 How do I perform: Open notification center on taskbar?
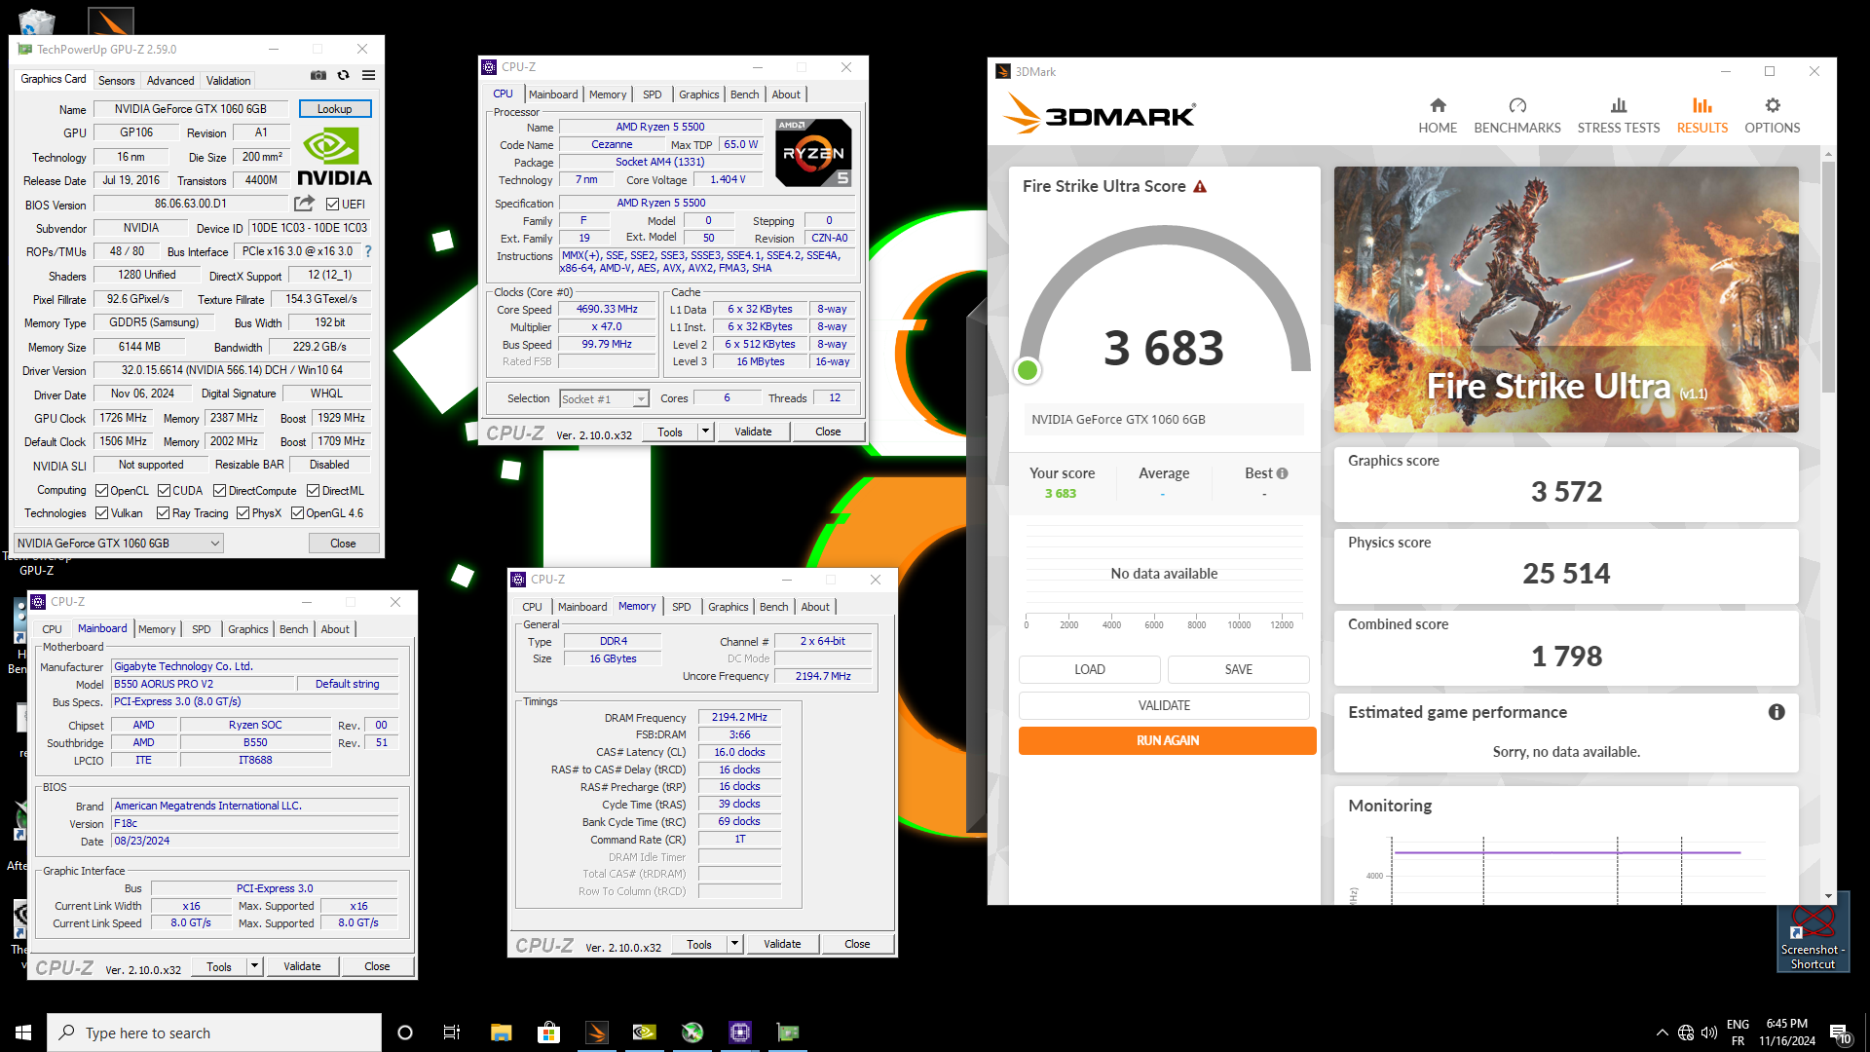point(1840,1033)
